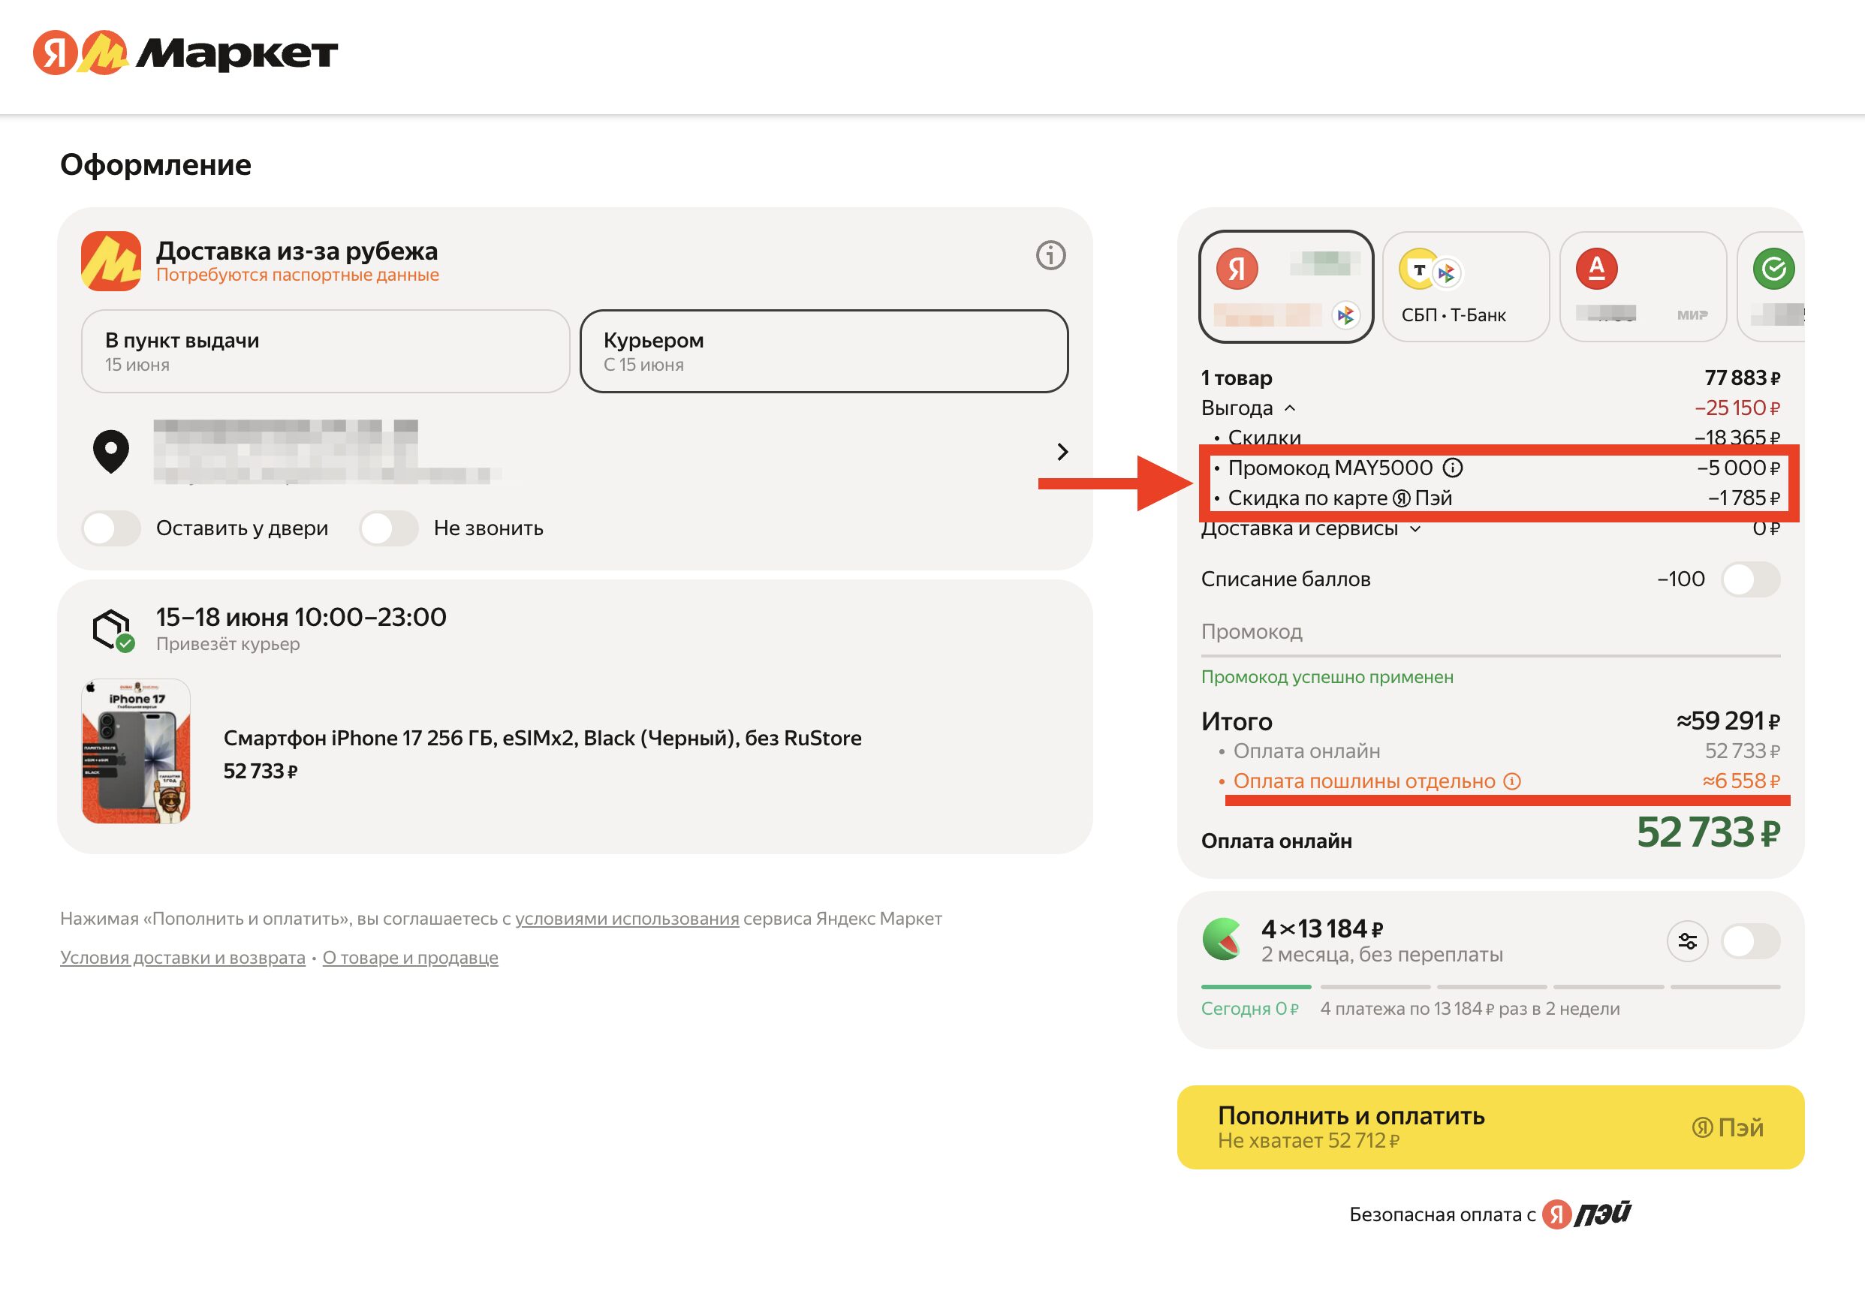Choose the Alfa-Bank MIR card
Viewport: 1865px width, 1300px height.
1643,287
